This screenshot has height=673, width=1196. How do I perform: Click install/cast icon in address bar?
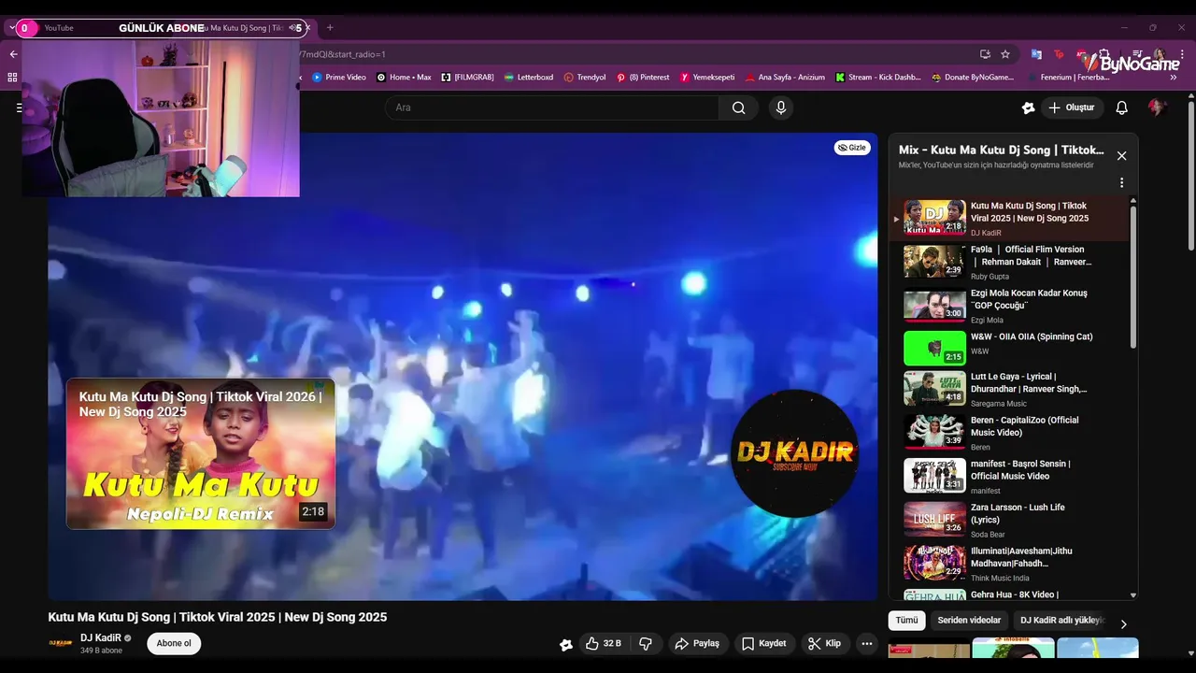985,54
